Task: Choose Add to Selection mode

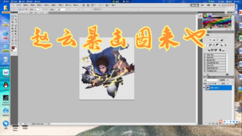Action: [x=22, y=9]
